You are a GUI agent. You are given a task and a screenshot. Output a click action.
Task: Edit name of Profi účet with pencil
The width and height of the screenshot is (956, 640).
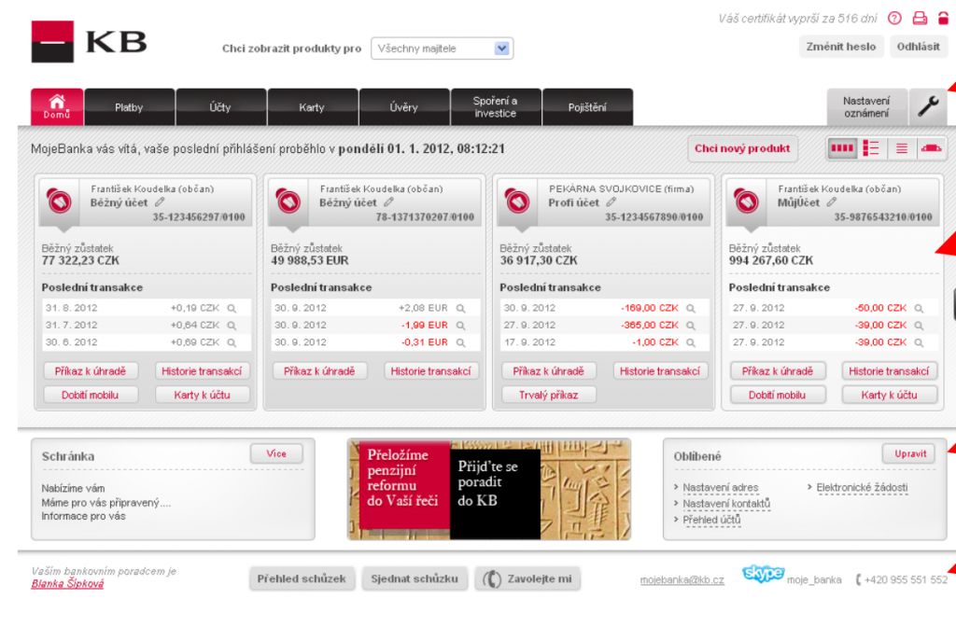pyautogui.click(x=612, y=202)
